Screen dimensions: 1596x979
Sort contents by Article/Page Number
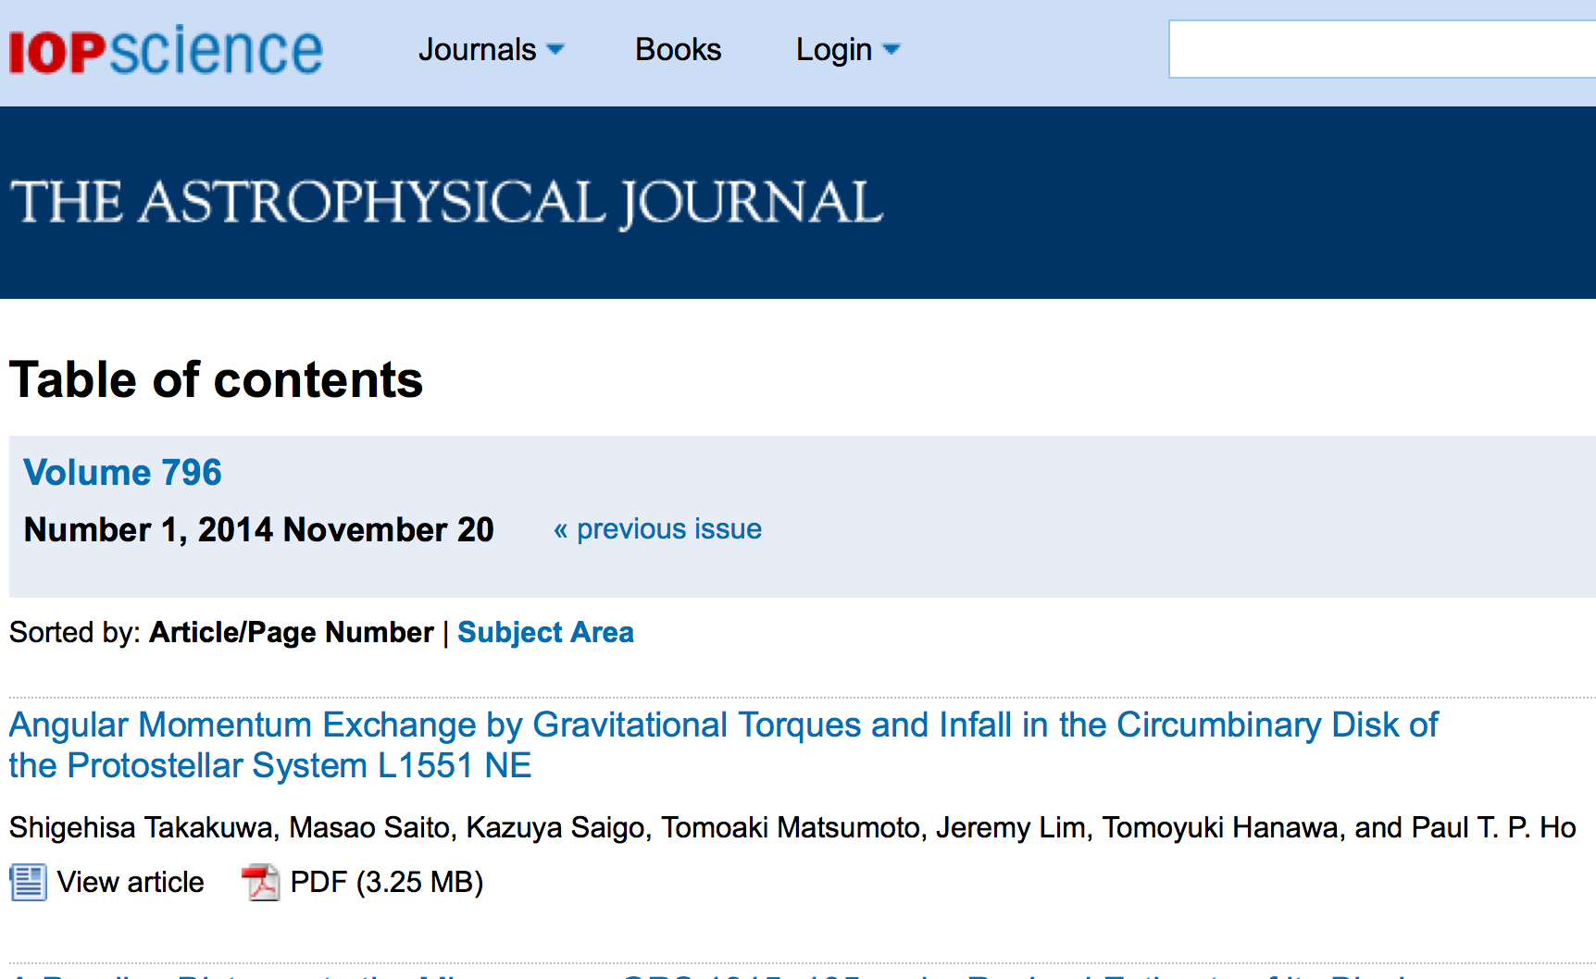point(292,632)
